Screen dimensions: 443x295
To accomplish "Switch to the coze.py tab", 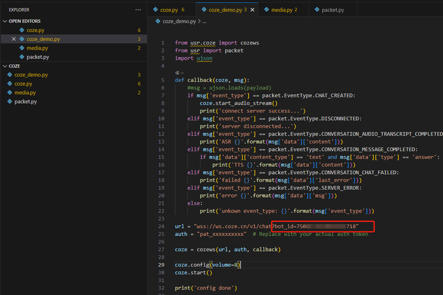I will [170, 10].
